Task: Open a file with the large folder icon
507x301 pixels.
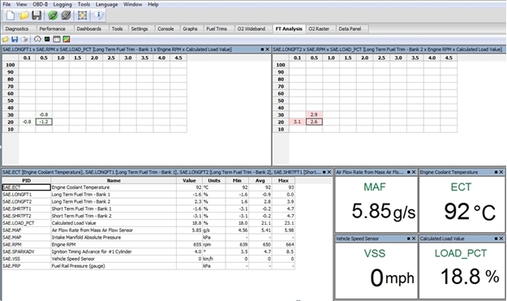Action: click(24, 15)
